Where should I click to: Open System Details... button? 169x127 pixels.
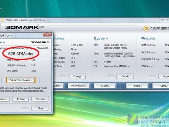coord(126,77)
